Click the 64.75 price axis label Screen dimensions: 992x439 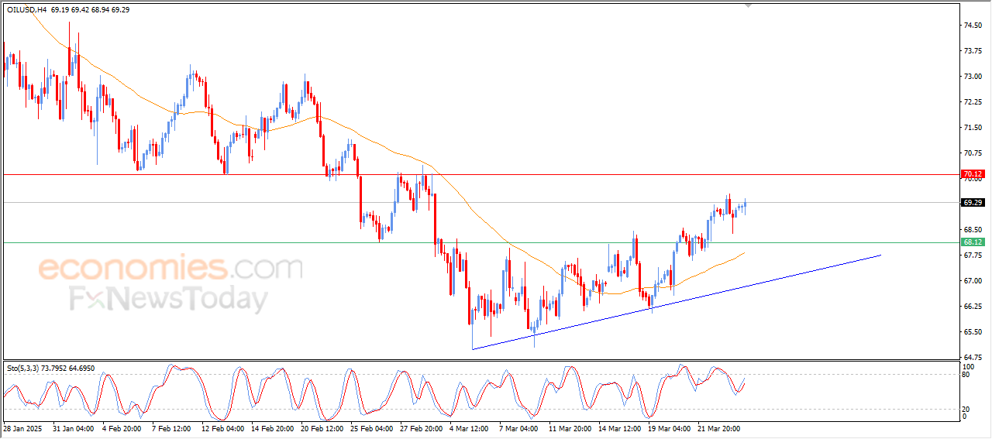[x=973, y=357]
